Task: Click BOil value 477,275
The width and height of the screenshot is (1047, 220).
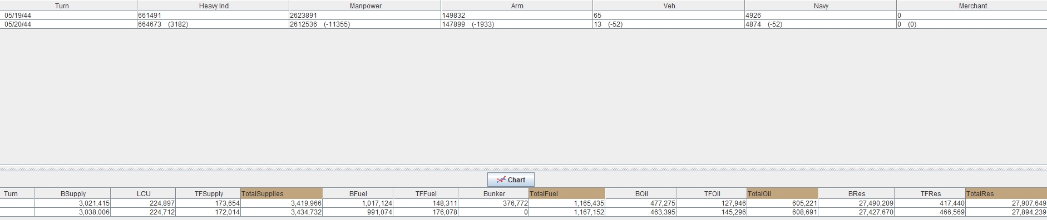Action: pyautogui.click(x=663, y=203)
